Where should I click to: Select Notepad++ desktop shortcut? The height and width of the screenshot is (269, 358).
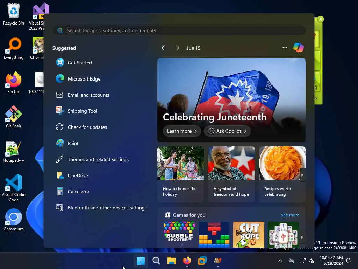coord(14,152)
